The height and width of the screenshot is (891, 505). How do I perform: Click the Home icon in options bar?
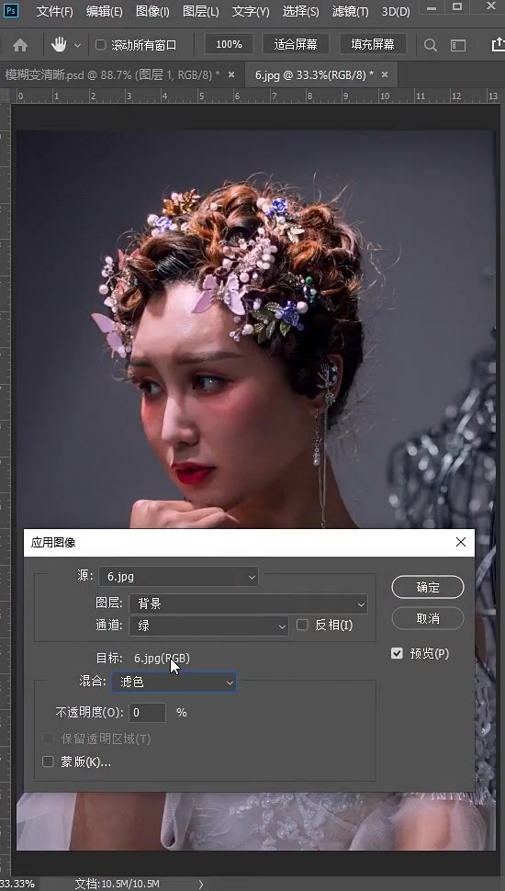(20, 45)
